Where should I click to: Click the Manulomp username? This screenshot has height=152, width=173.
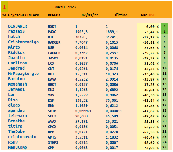[x=18, y=148]
